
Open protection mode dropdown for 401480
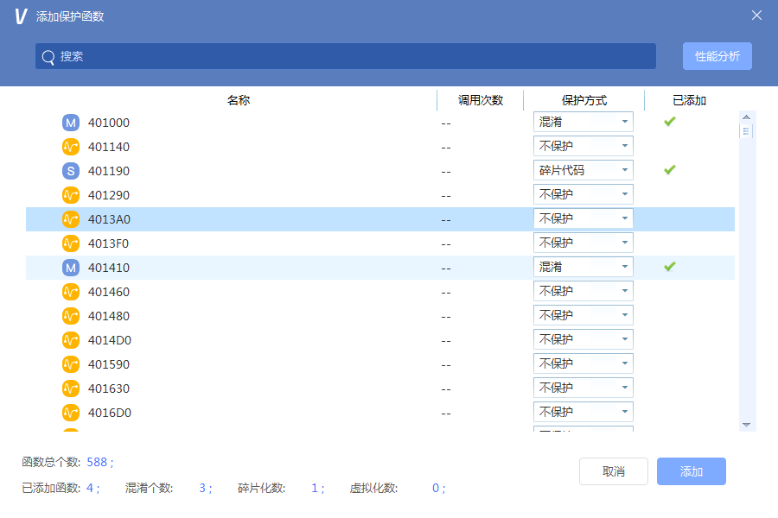coord(583,315)
